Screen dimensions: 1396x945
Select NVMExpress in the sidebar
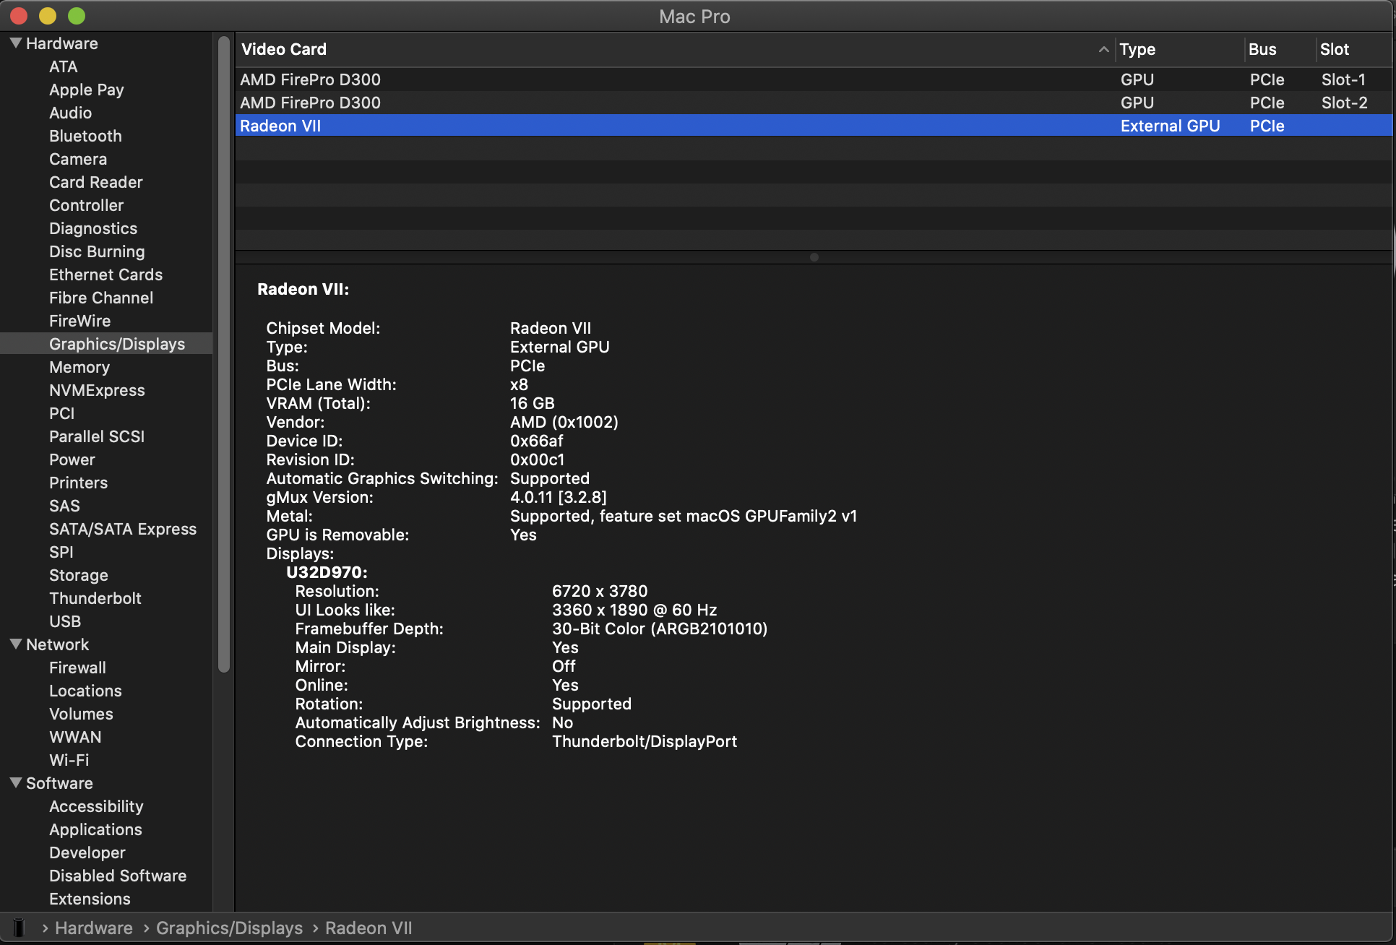[x=97, y=390]
